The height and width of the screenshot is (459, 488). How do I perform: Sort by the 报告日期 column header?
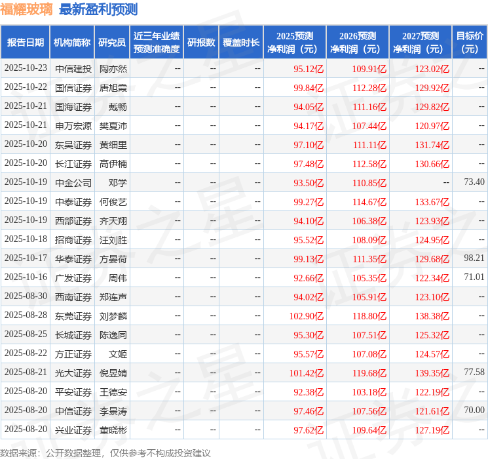(25, 42)
